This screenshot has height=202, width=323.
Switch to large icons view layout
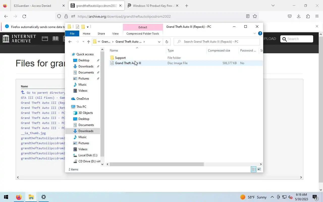click(x=259, y=169)
